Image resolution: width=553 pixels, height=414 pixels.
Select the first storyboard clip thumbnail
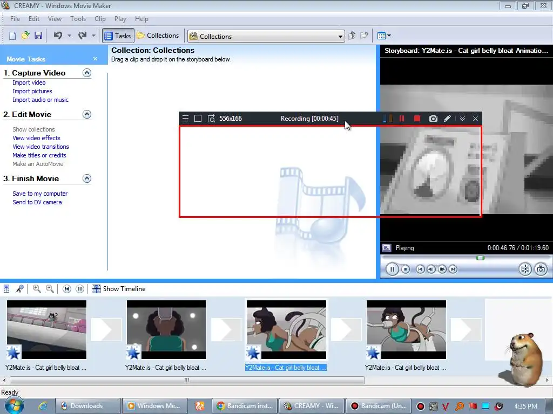pos(46,329)
